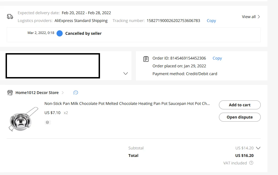
Task: Message the seller via chat icon
Action: click(x=76, y=93)
